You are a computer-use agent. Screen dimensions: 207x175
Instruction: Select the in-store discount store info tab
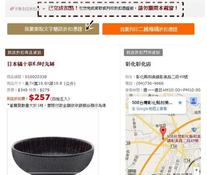(143, 53)
